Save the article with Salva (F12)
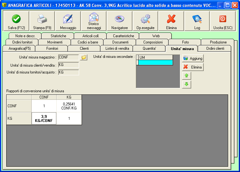 (x=16, y=21)
